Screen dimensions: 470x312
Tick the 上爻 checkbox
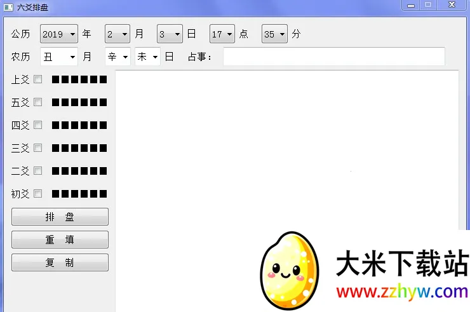(38, 79)
